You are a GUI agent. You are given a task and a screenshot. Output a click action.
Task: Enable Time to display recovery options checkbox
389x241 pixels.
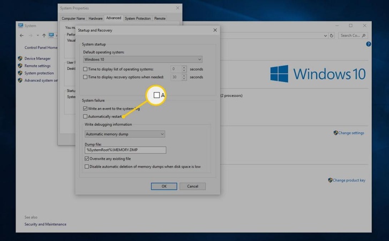tap(85, 77)
